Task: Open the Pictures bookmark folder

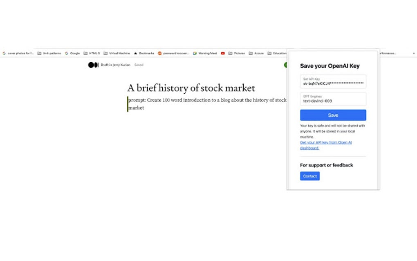Action: pos(237,53)
